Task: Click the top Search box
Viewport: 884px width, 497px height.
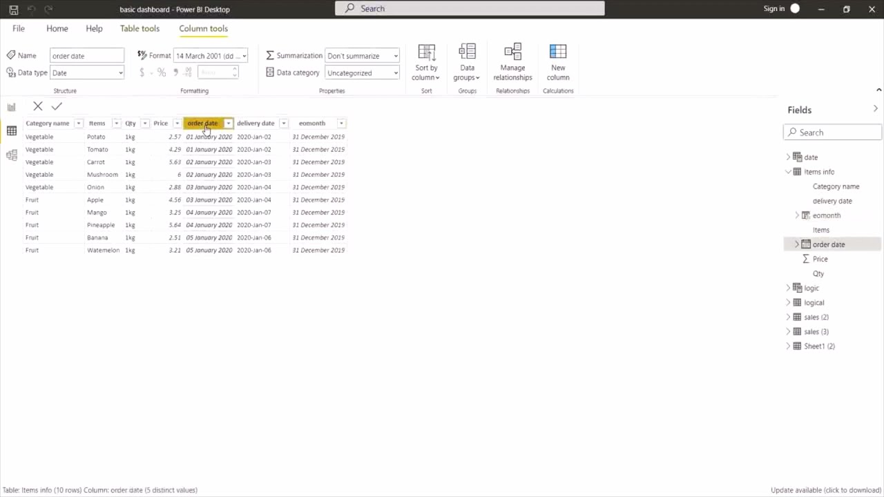Action: [x=470, y=8]
